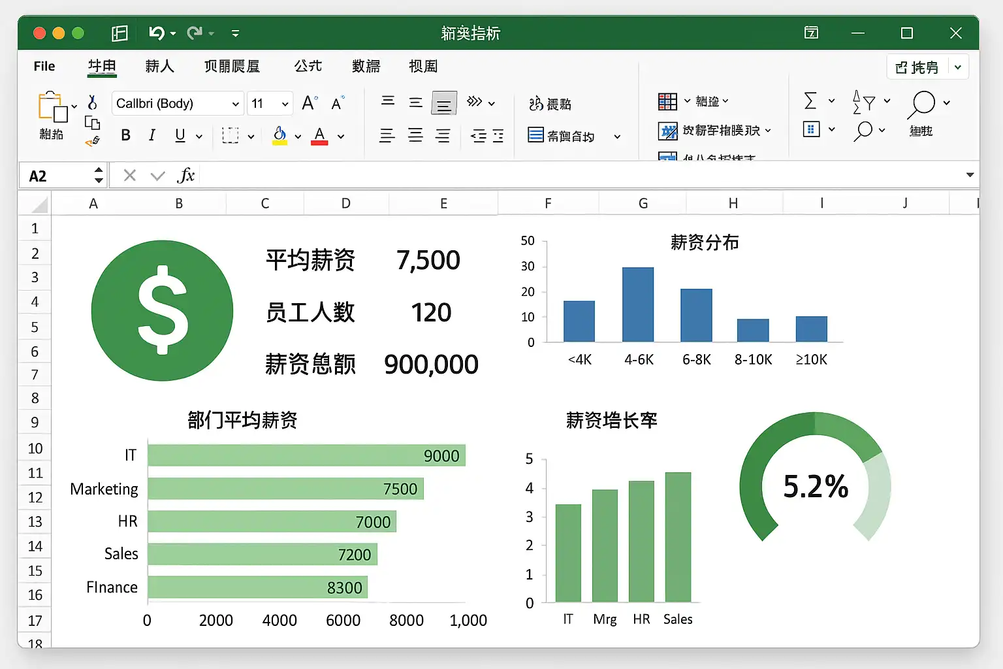Screen dimensions: 1003x669
Task: Click the Paste button
Action: coord(52,114)
